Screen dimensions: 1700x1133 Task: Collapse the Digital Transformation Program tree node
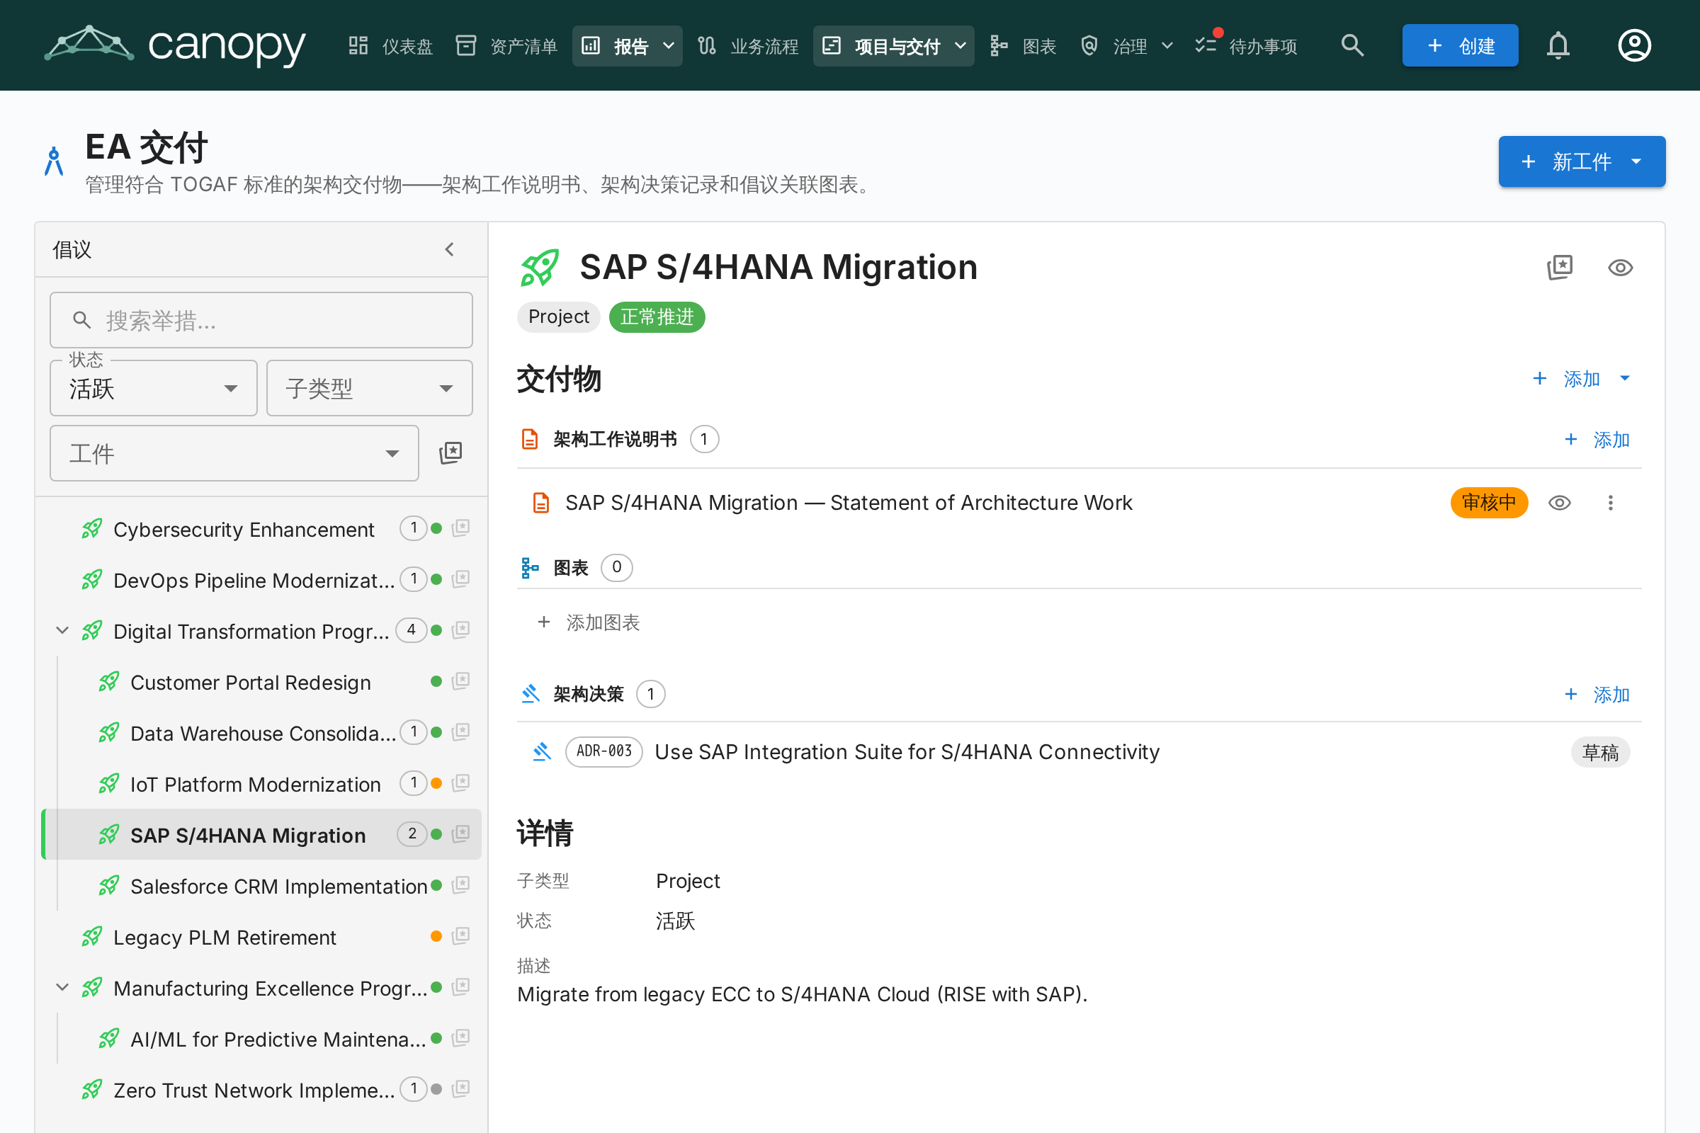coord(62,631)
